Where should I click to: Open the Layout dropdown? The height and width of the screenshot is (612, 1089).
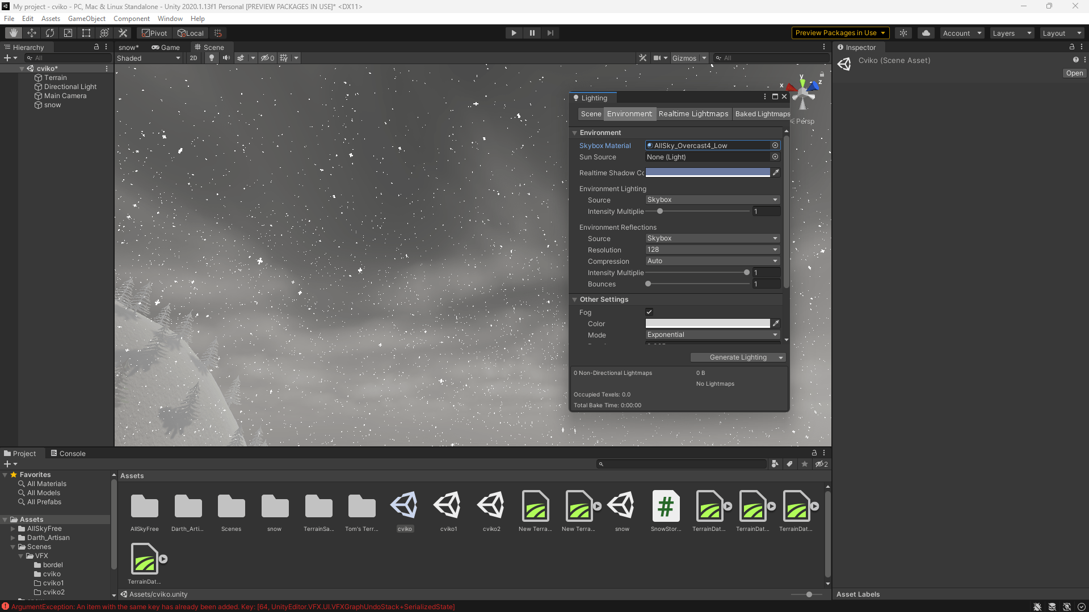pyautogui.click(x=1062, y=33)
